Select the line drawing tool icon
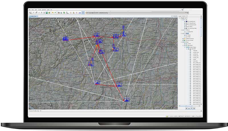Screen dimensions: 228x131 (x=33, y=13)
